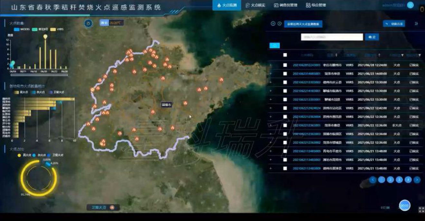The image size is (425, 221).
Task: Click the back arrow circle icon
Action: (273, 23)
